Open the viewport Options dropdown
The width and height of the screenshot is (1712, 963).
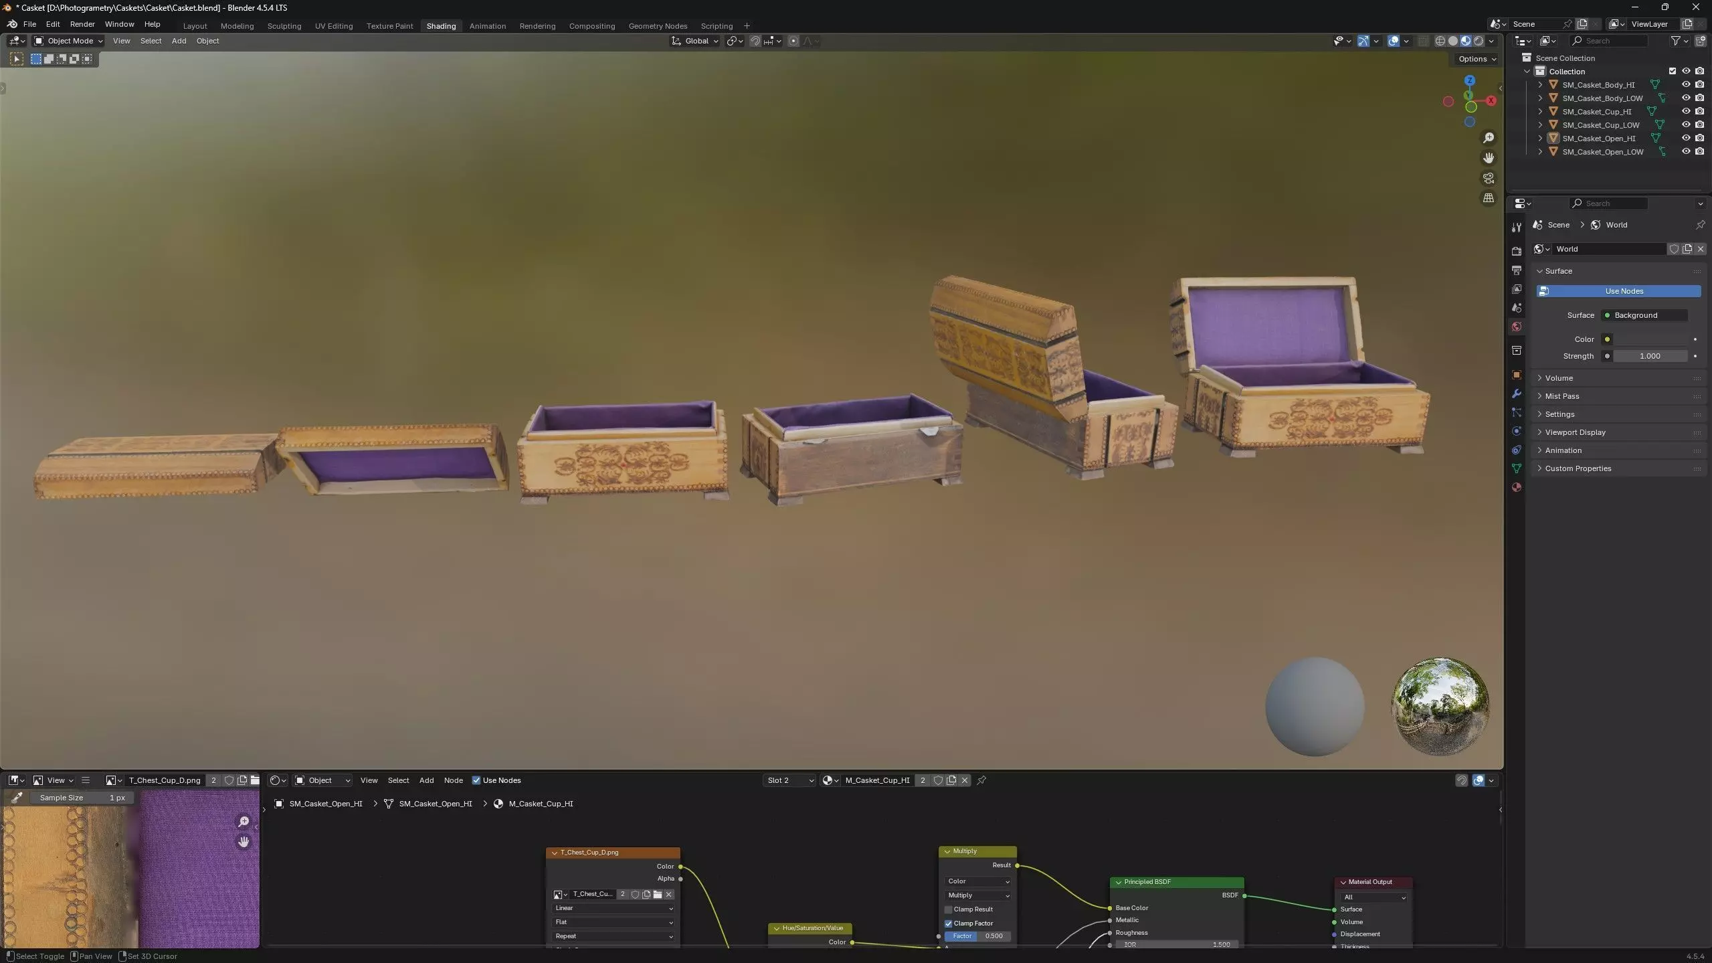pyautogui.click(x=1477, y=59)
